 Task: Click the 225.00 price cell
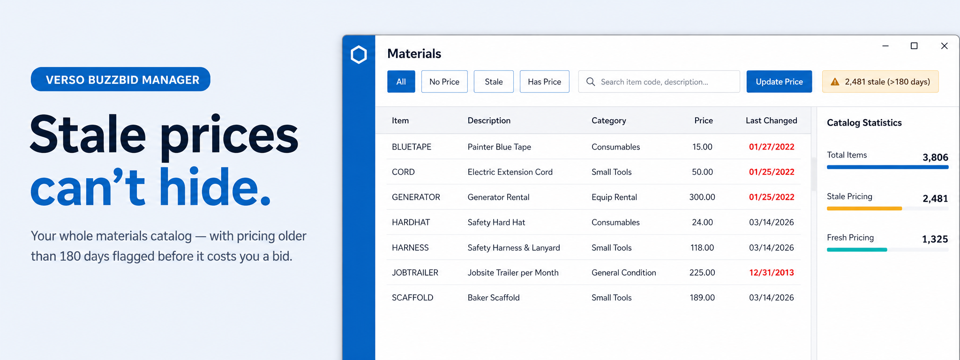702,272
